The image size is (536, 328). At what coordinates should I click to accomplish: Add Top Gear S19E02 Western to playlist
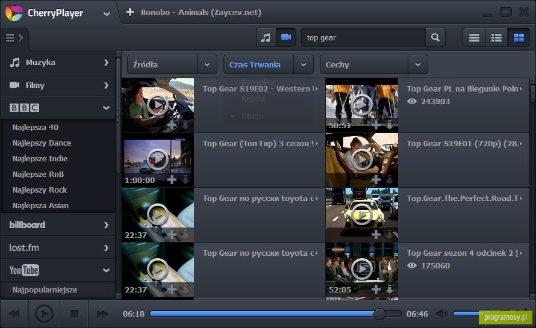(x=172, y=125)
